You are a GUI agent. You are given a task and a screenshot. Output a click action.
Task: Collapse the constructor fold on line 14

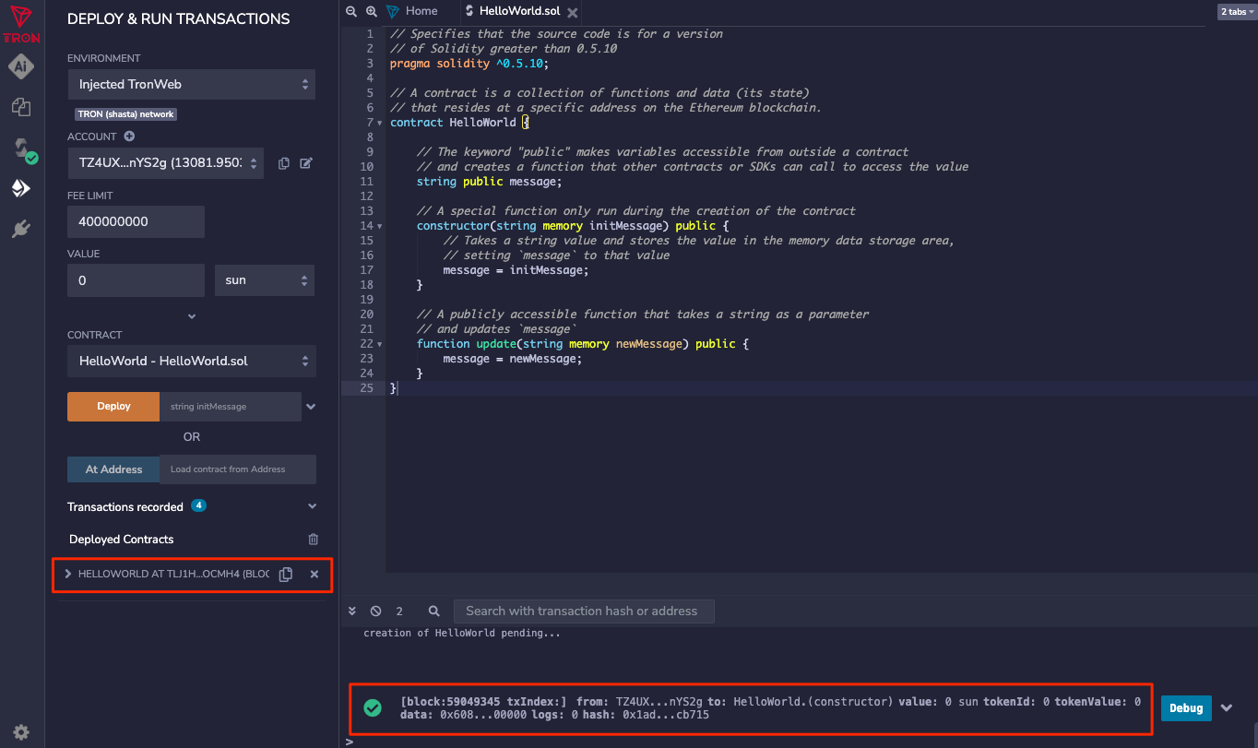[382, 226]
